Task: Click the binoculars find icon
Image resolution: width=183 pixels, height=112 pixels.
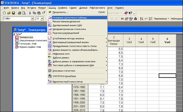Action: pos(135,19)
